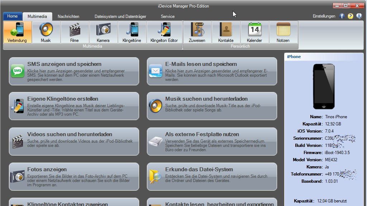Click the clapperboard icon in Videos suchen card
Image resolution: width=367 pixels, height=206 pixels.
tap(18, 141)
